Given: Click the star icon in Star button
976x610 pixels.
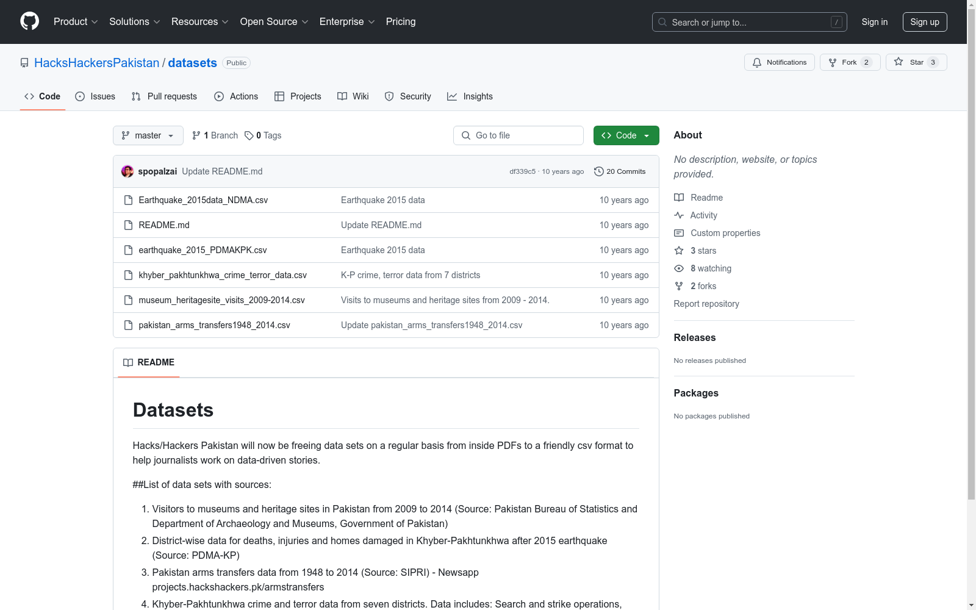Looking at the screenshot, I should tap(899, 62).
